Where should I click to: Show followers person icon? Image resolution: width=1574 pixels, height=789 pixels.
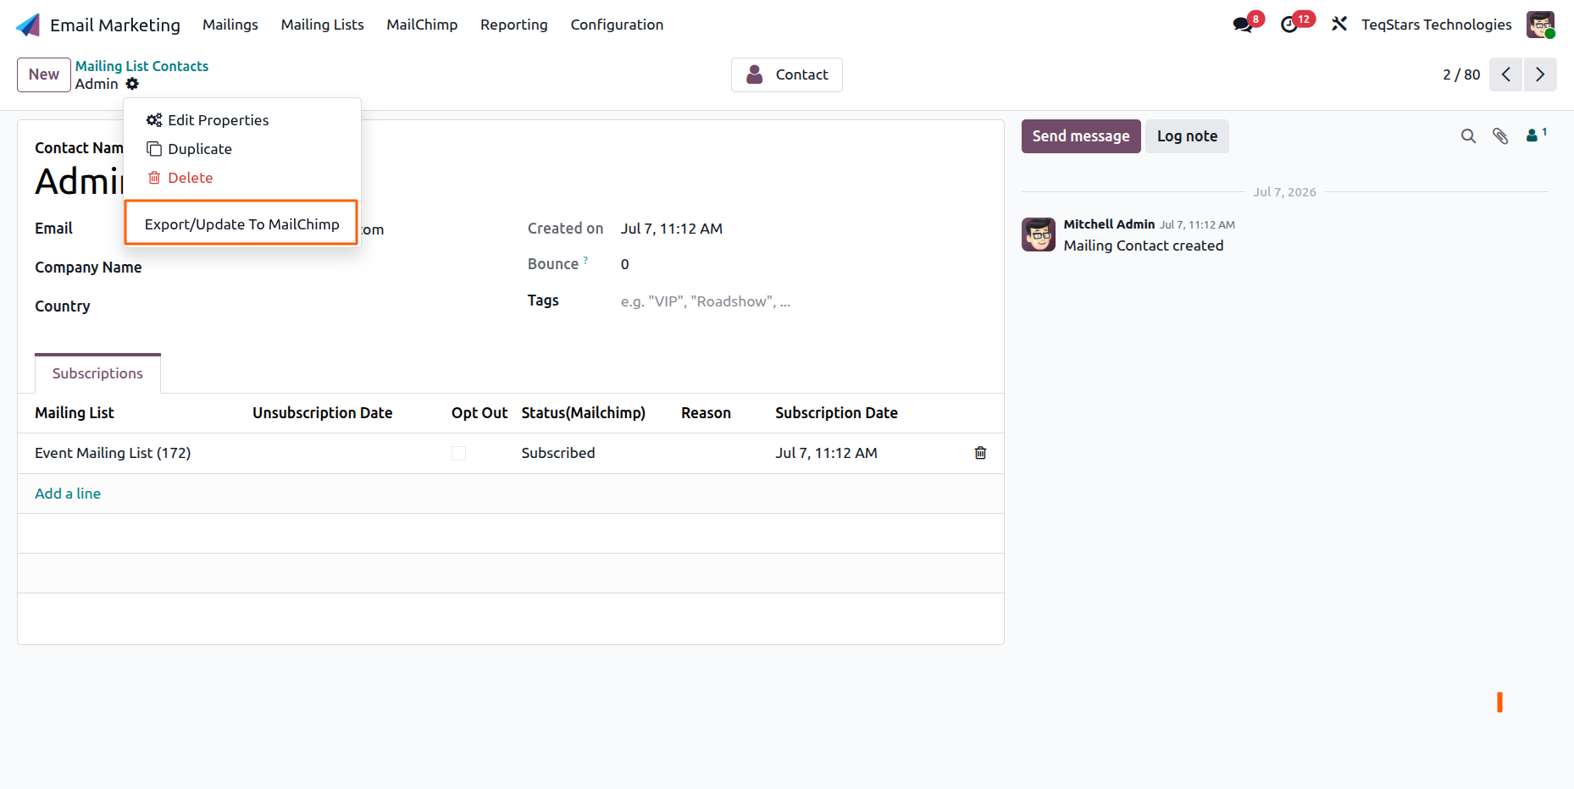coord(1536,135)
